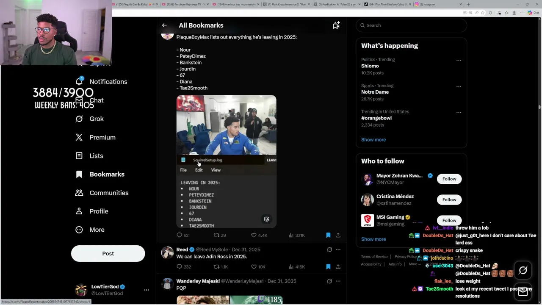The height and width of the screenshot is (305, 542).
Task: Click the Profile person icon
Action: [x=79, y=211]
